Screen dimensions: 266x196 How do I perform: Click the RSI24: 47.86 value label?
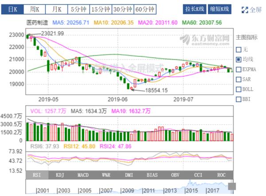click(x=116, y=146)
